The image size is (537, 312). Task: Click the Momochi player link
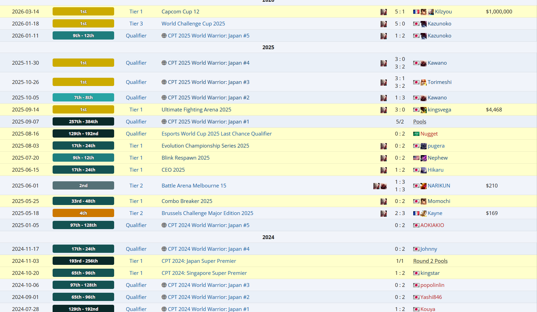(x=439, y=201)
